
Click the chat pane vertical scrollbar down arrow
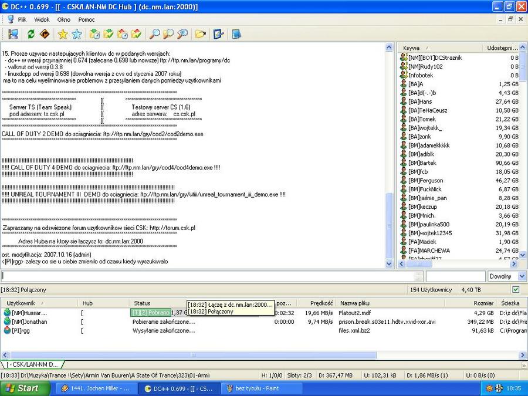(x=389, y=264)
